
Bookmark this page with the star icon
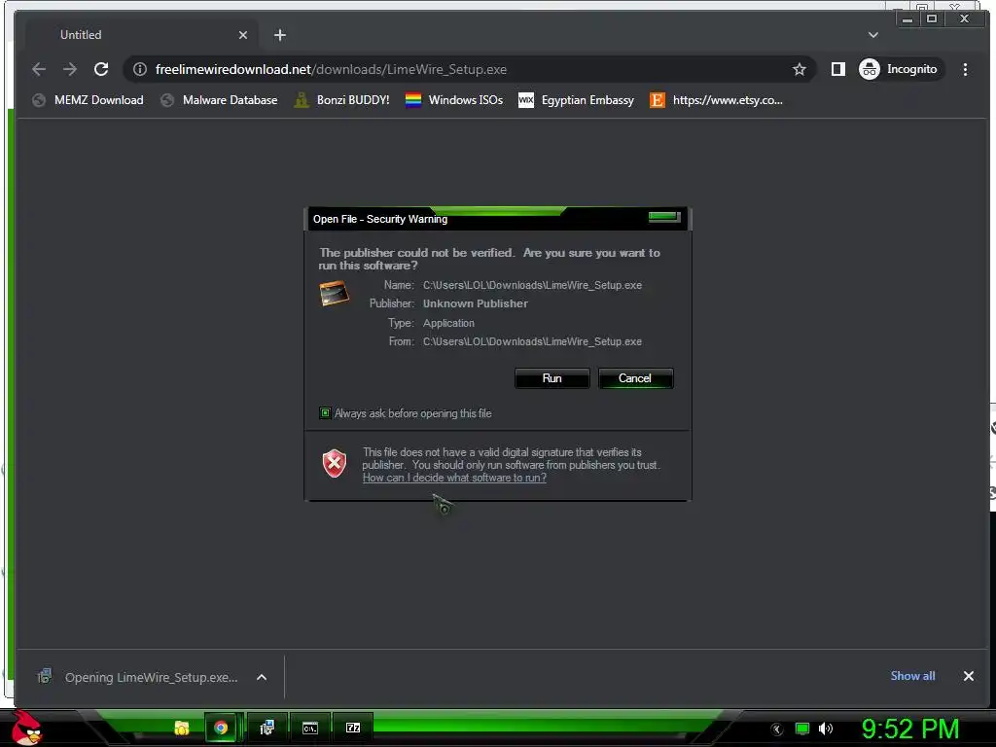(x=800, y=69)
